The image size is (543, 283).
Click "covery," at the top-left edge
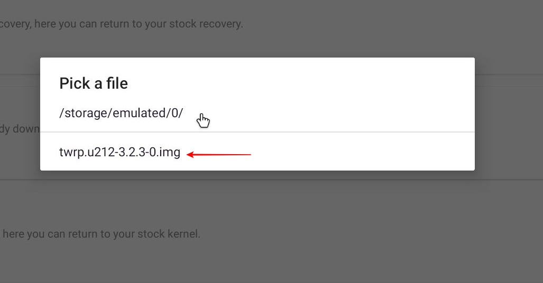pyautogui.click(x=15, y=24)
